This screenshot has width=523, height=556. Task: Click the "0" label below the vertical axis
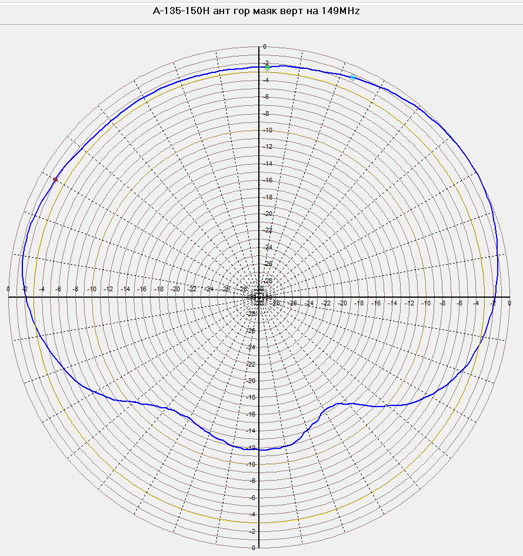[253, 548]
